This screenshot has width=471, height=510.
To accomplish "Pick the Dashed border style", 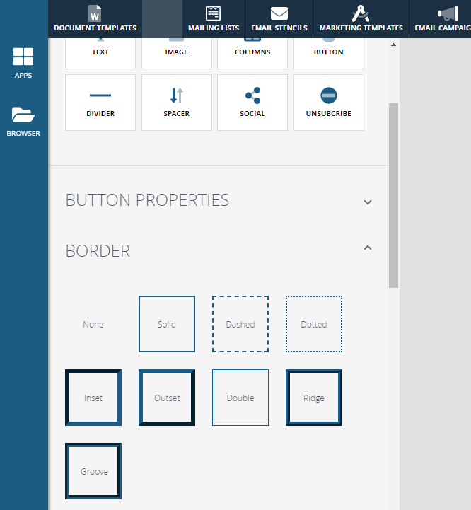I will [240, 324].
